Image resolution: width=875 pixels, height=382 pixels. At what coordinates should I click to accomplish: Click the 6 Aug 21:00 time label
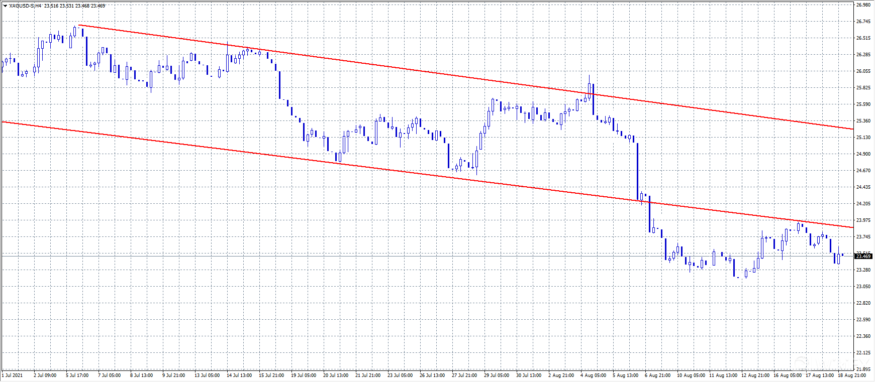pos(657,375)
